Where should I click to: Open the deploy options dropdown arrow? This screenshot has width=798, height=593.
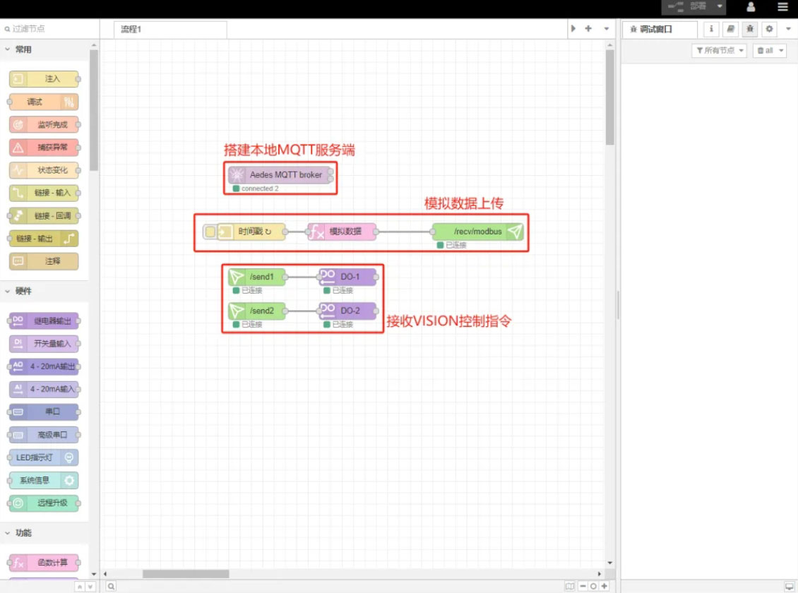(719, 6)
